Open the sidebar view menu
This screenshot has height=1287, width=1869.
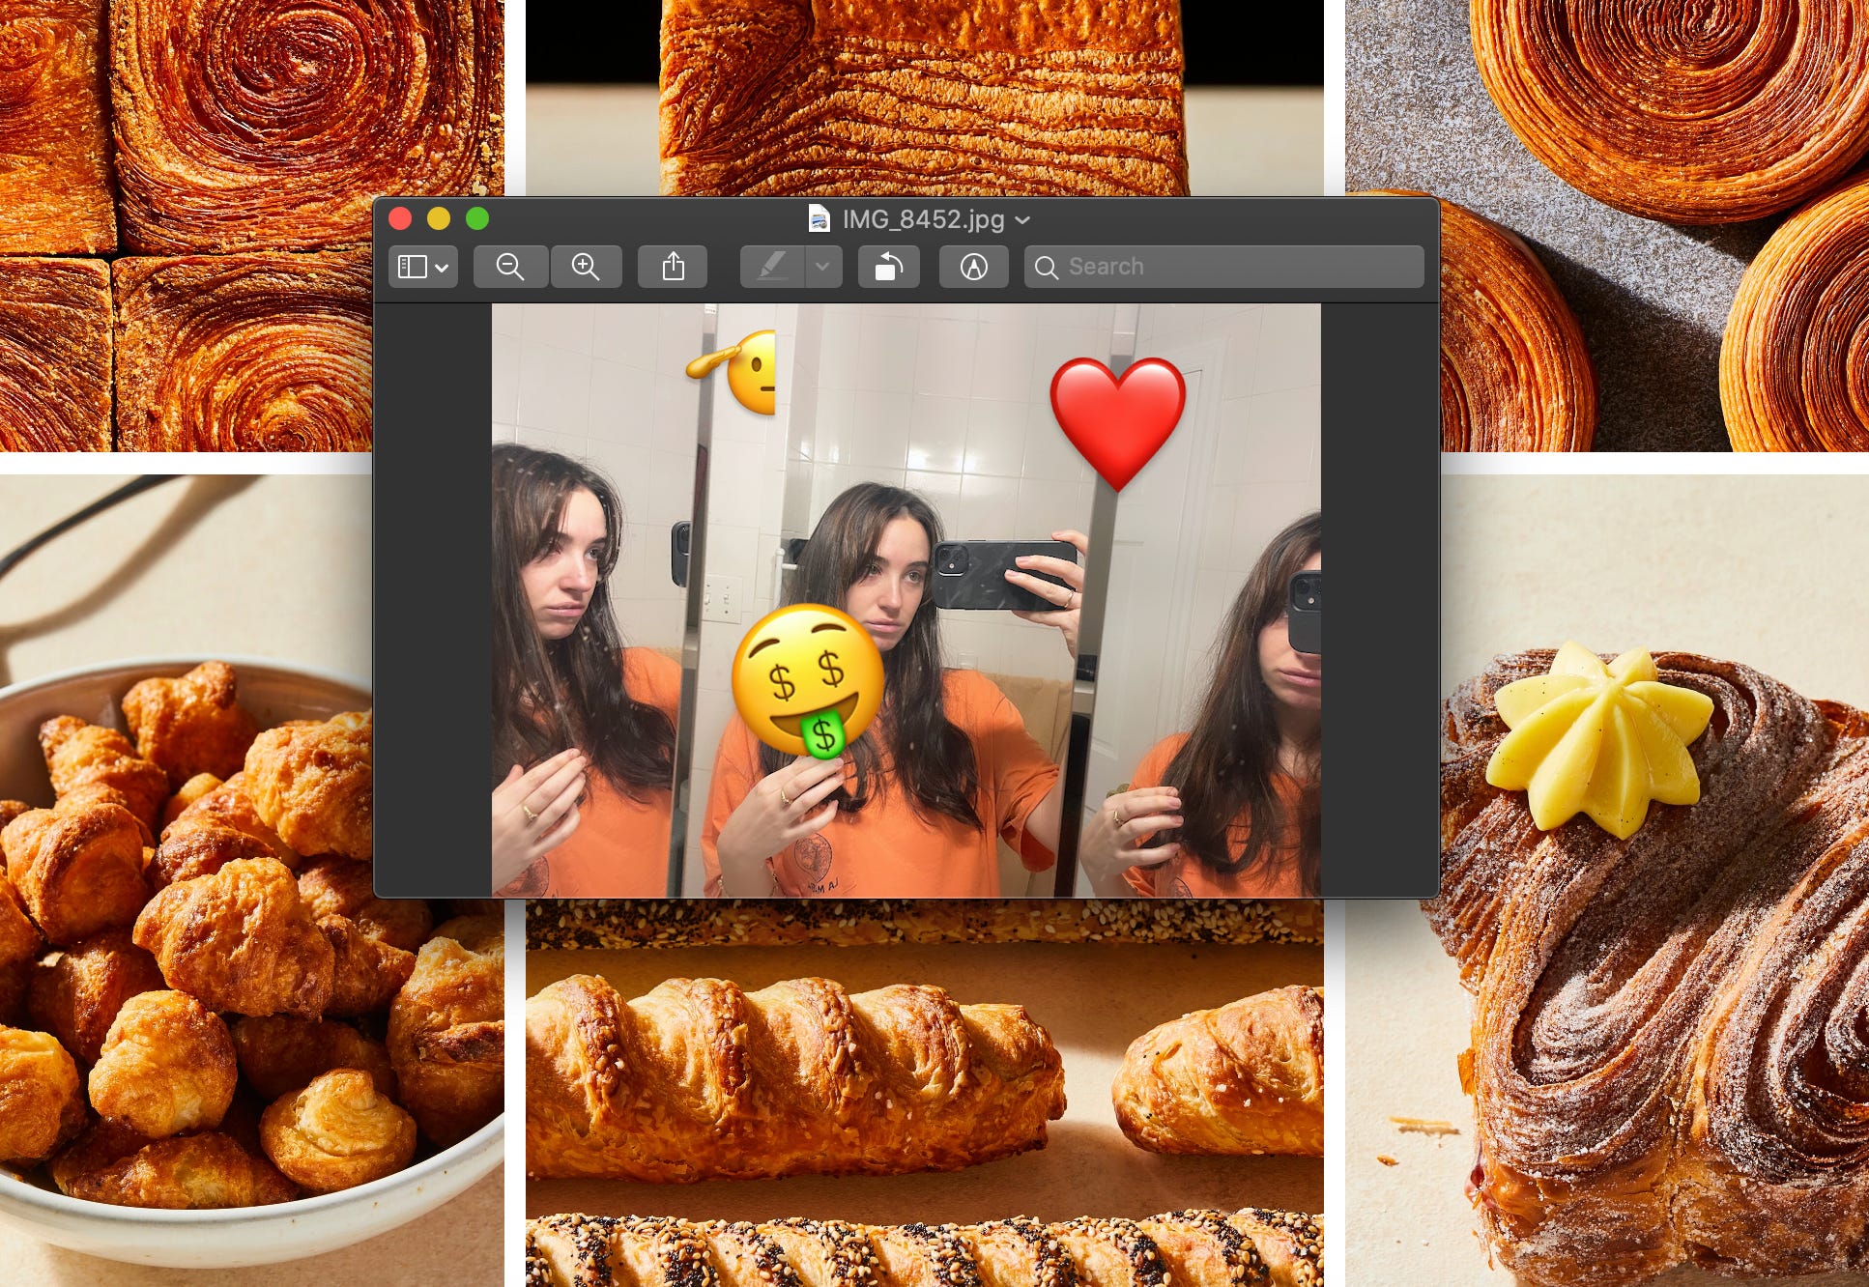(423, 267)
